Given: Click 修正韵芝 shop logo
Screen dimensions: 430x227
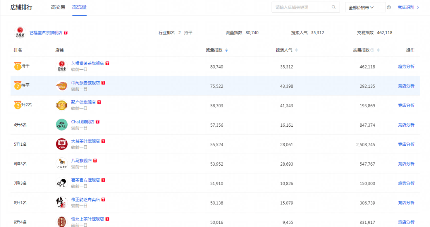Looking at the screenshot, I should coord(62,203).
